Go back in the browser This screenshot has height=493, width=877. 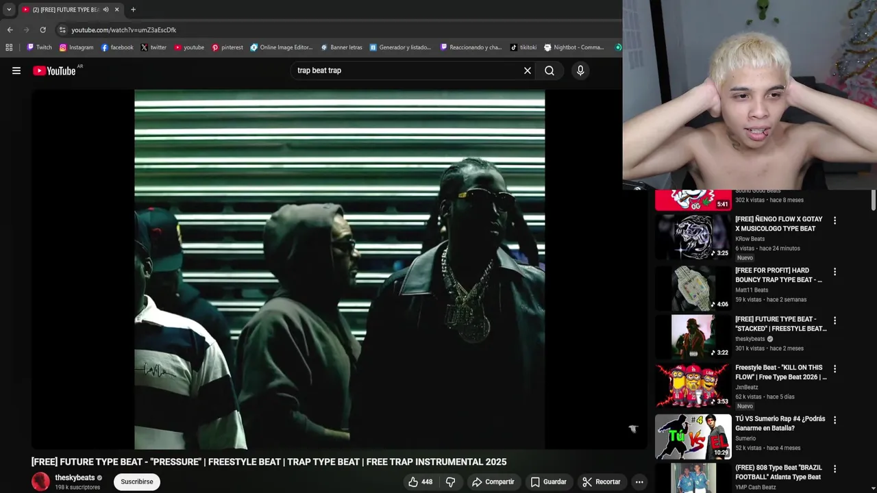pos(10,30)
